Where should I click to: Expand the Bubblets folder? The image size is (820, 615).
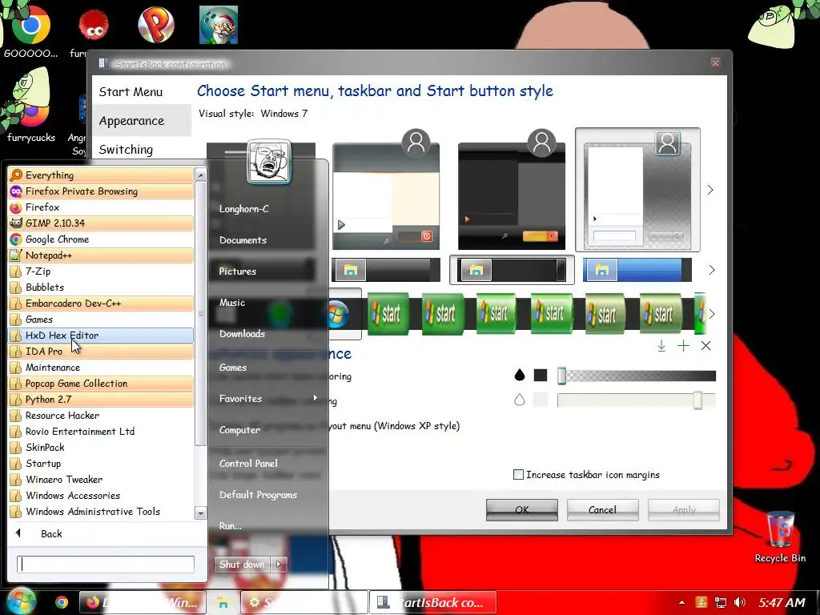point(101,287)
